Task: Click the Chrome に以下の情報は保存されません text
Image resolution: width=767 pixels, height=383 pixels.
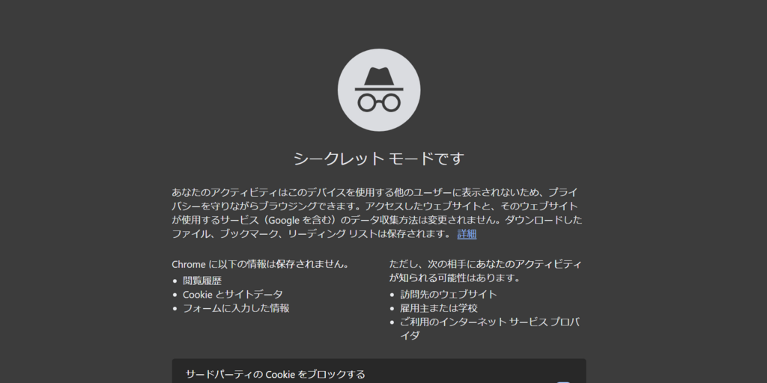Action: 261,264
